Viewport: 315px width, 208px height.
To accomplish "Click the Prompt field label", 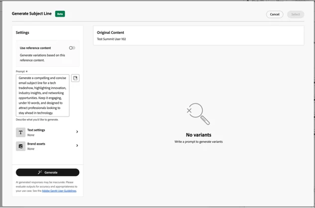I will (x=20, y=71).
